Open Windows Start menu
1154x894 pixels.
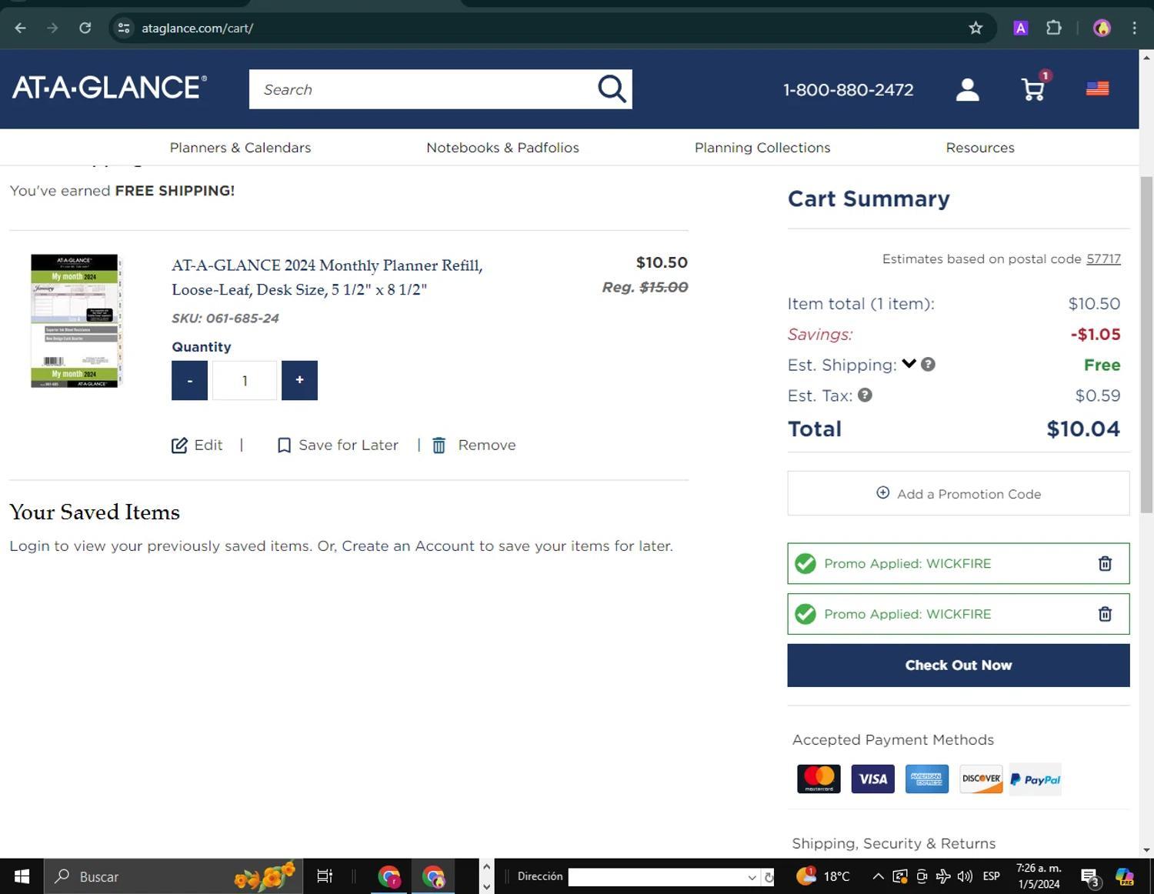22,876
